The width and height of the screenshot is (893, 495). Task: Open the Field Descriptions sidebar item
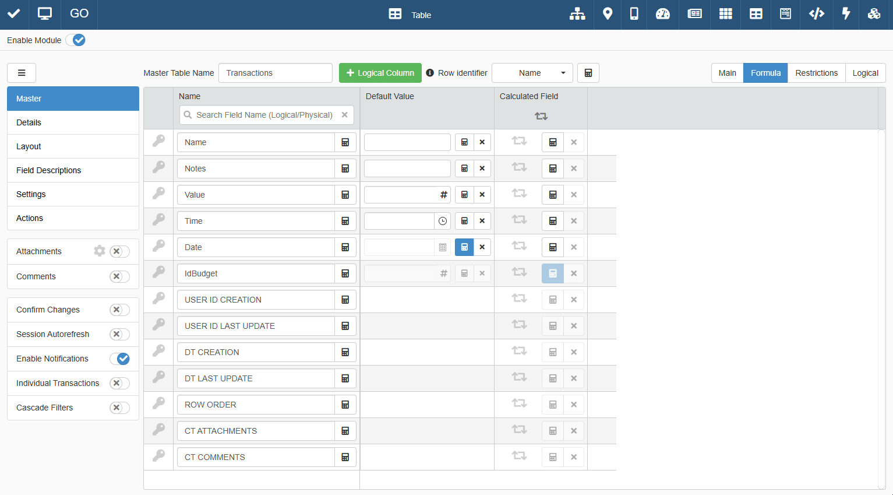[x=73, y=170]
